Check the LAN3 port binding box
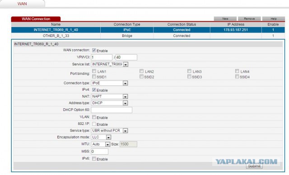The height and width of the screenshot is (175, 289). point(189,71)
